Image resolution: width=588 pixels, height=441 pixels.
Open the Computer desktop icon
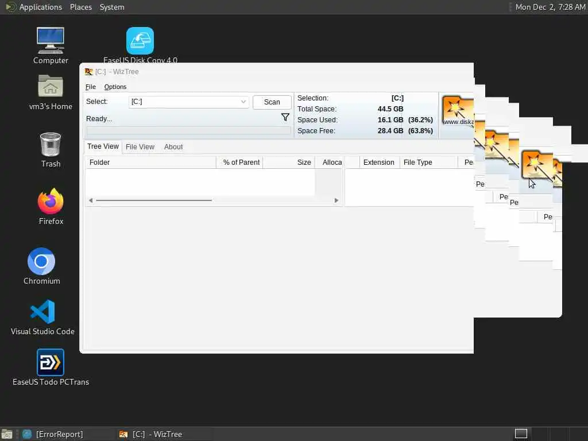[x=51, y=45]
